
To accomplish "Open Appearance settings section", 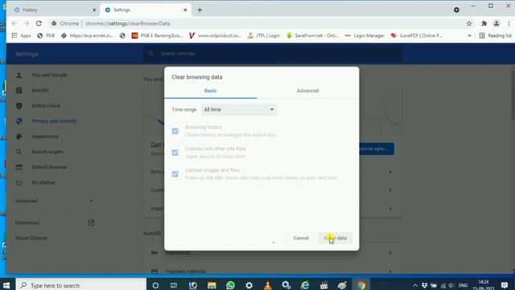I will tap(45, 136).
